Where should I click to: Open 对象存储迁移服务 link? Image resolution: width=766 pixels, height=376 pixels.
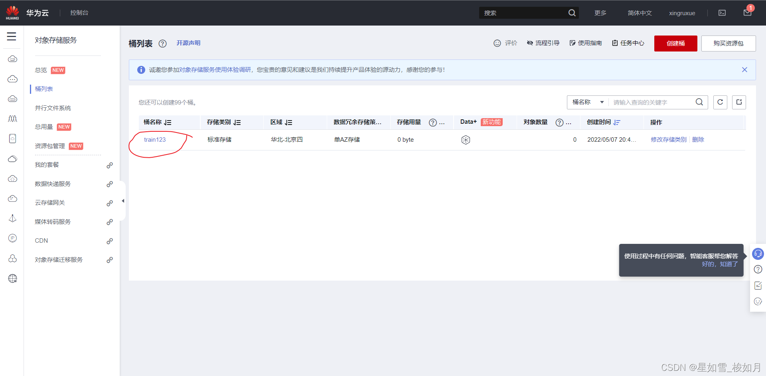59,260
